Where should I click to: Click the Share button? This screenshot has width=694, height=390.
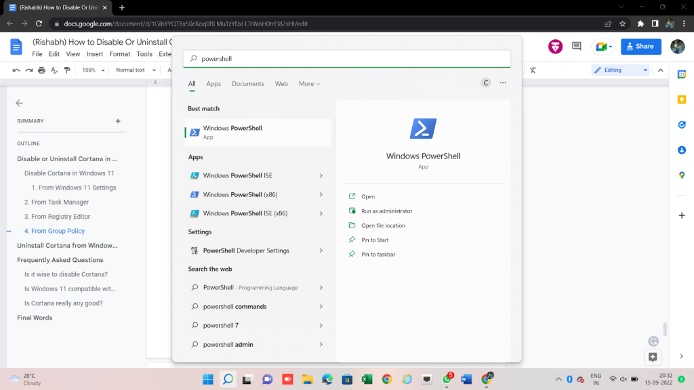pos(640,47)
